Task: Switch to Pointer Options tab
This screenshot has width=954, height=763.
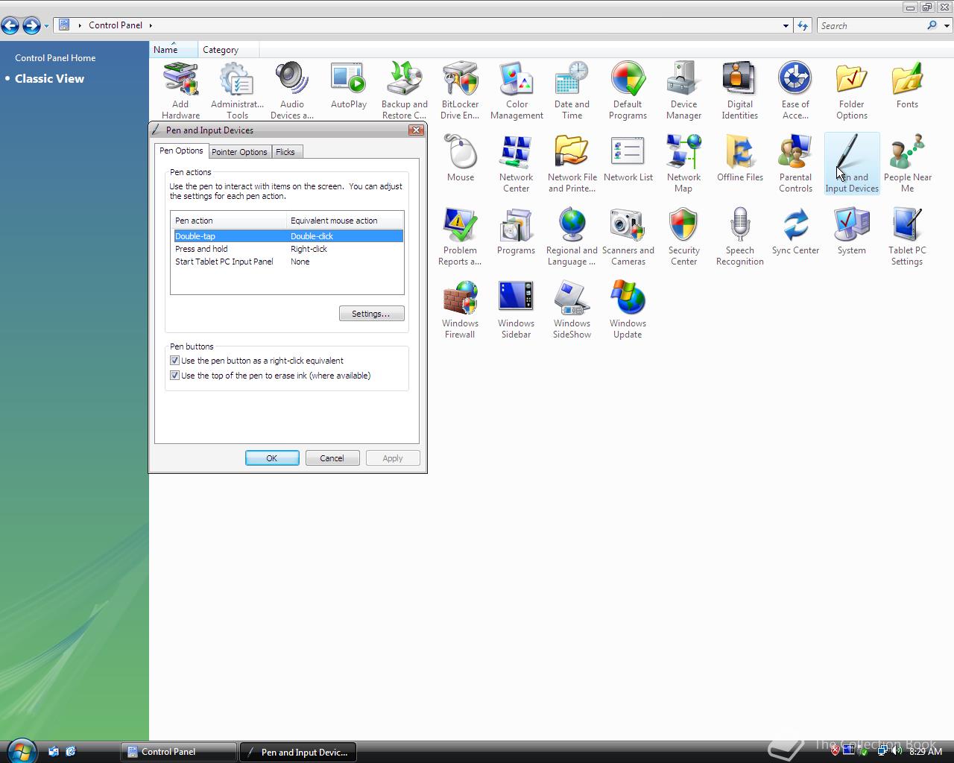Action: (239, 152)
